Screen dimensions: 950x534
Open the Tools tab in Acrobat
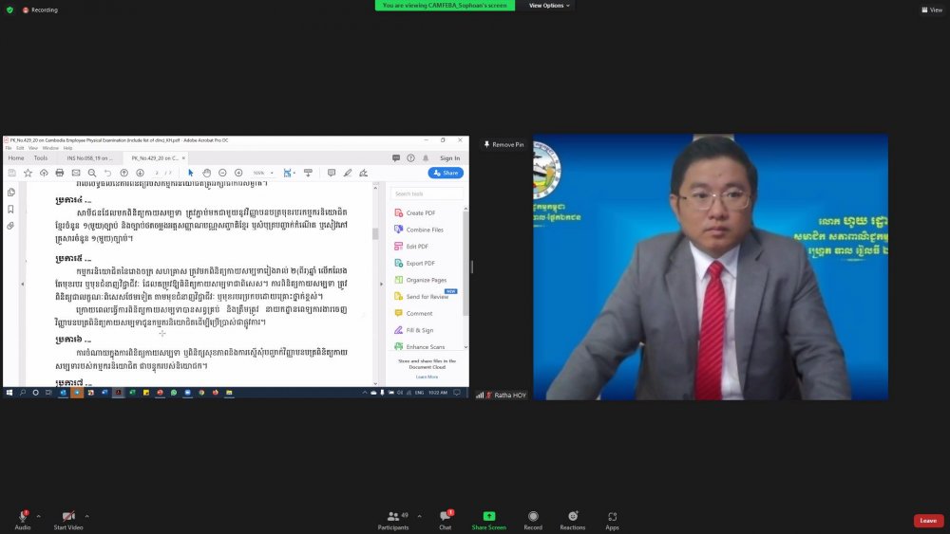coord(41,158)
